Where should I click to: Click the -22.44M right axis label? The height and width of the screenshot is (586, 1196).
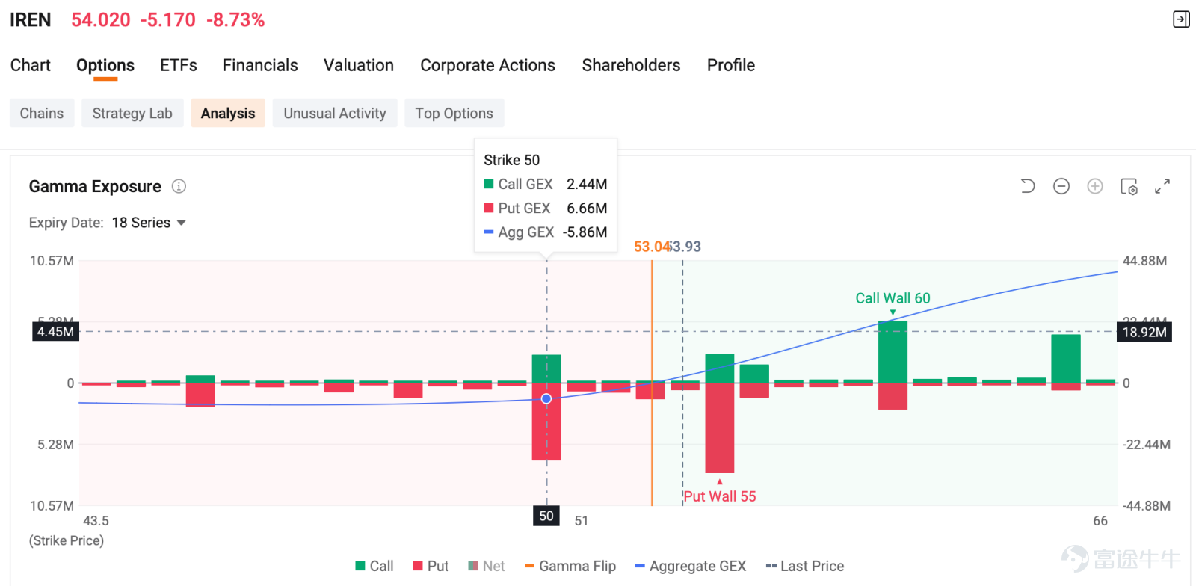[x=1147, y=445]
